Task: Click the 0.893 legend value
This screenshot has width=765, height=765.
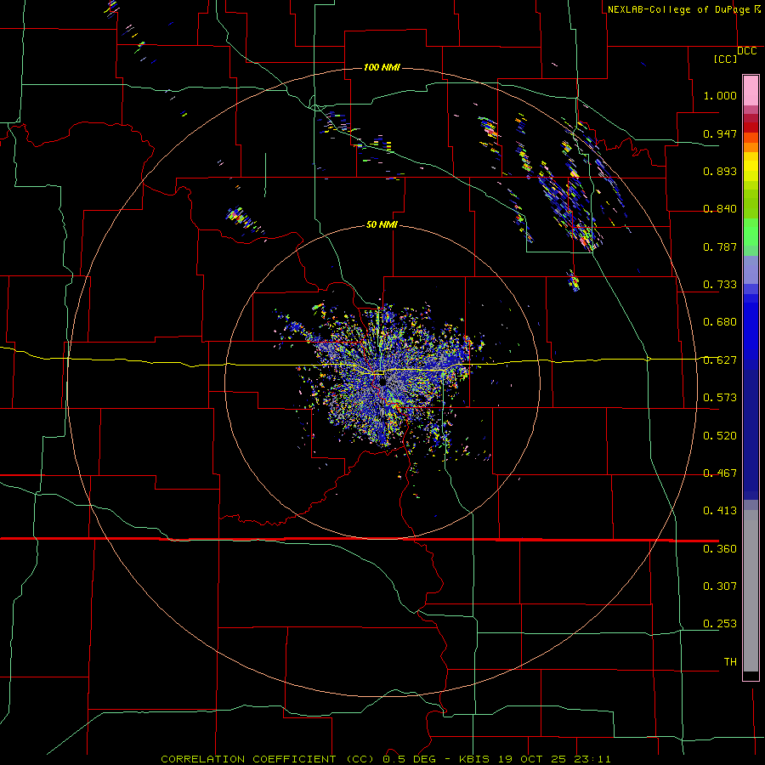Action: tap(720, 171)
